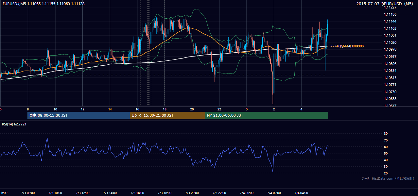Click price axis label 1.10771
Image resolution: width=418 pixels, height=196 pixels.
[391, 85]
